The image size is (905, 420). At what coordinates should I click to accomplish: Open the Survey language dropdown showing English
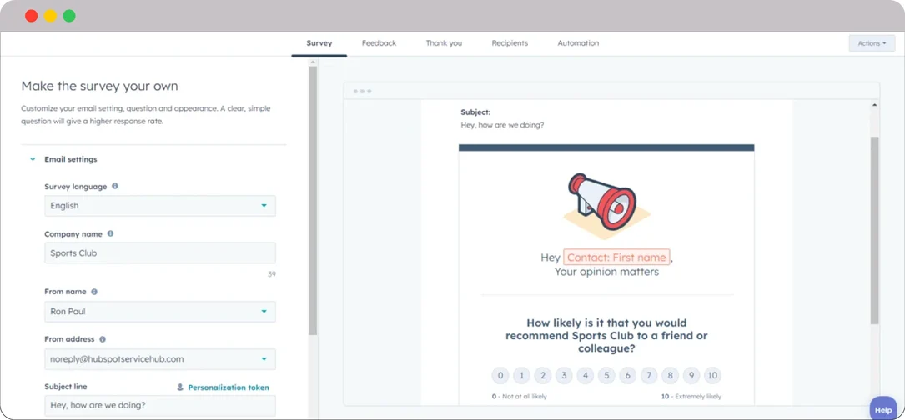tap(160, 205)
